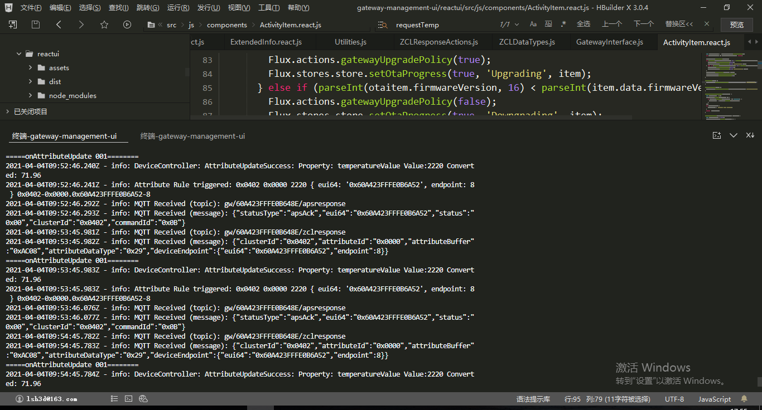Open the 视图(V) menu
Image resolution: width=762 pixels, height=410 pixels.
click(x=239, y=8)
